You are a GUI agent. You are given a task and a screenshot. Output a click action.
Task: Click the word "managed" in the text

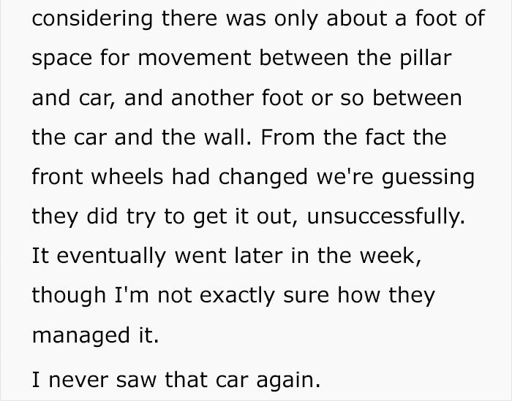pyautogui.click(x=81, y=337)
